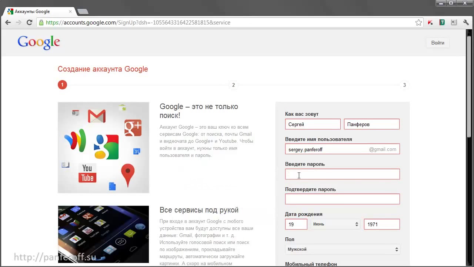Open Chrome wrench settings menu
Viewport: 474px width, 267px height.
pyautogui.click(x=466, y=23)
